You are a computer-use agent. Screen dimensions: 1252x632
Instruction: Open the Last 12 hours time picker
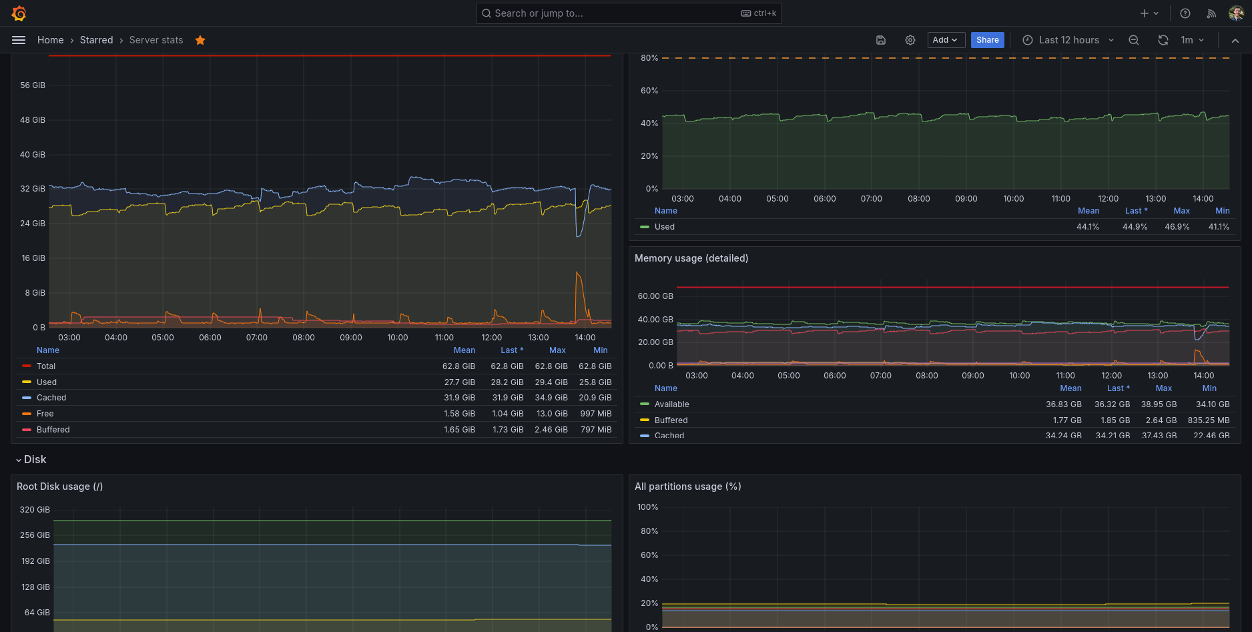coord(1068,40)
